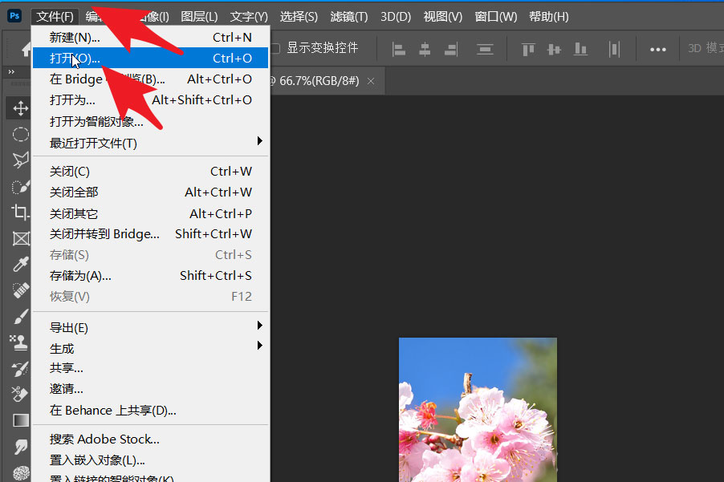Toggle the 显示变换控件 checkbox

coord(275,48)
